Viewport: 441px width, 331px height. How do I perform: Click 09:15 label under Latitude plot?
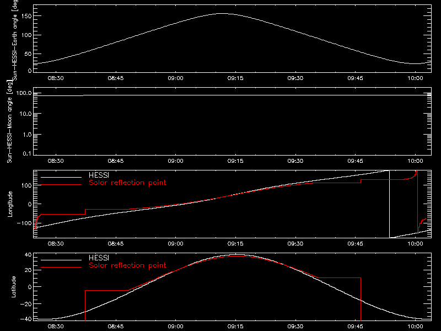pyautogui.click(x=235, y=326)
